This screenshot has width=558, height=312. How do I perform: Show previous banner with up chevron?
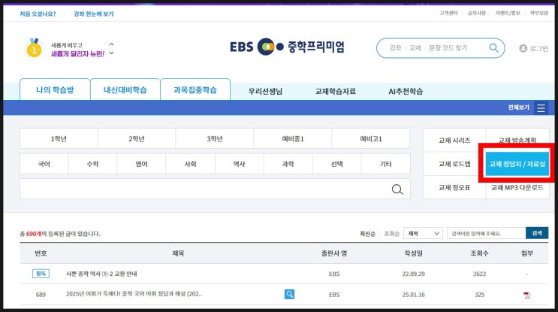pyautogui.click(x=111, y=44)
